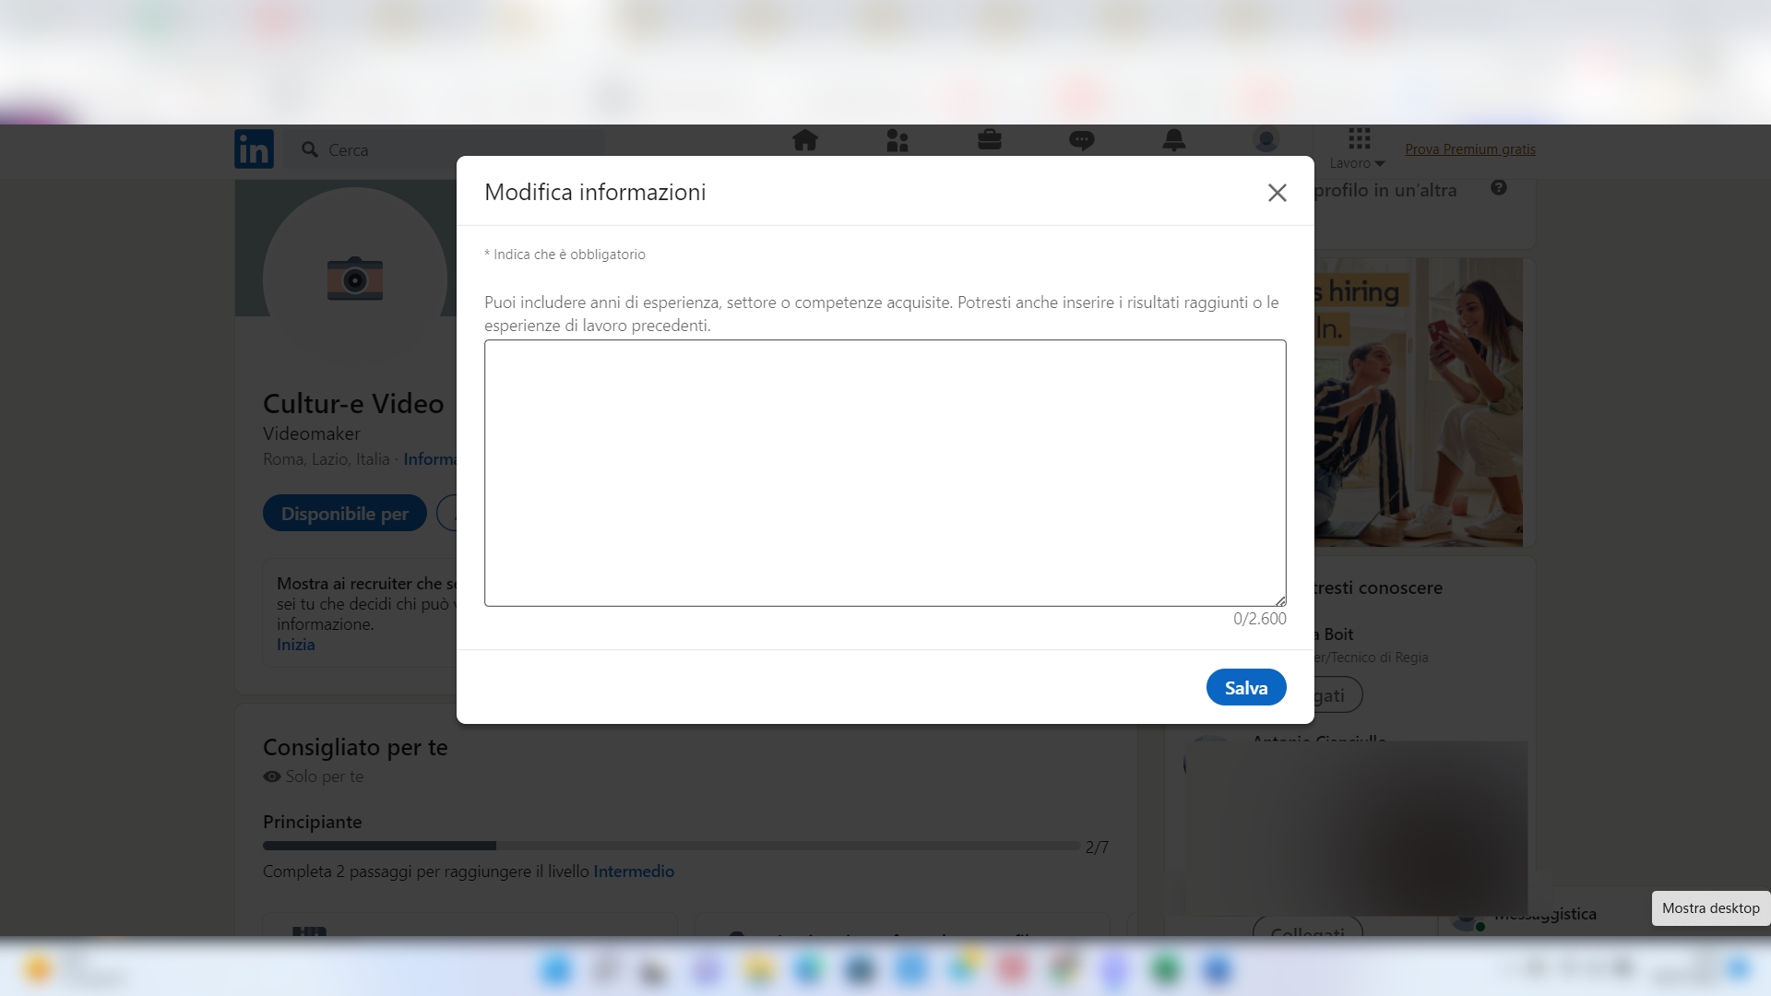Screen dimensions: 1771x996
Task: Open Prova Premium gratis link
Action: click(x=1469, y=148)
